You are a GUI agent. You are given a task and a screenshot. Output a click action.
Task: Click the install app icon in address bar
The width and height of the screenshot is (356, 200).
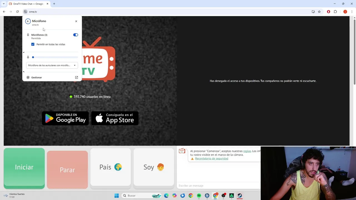click(x=313, y=12)
